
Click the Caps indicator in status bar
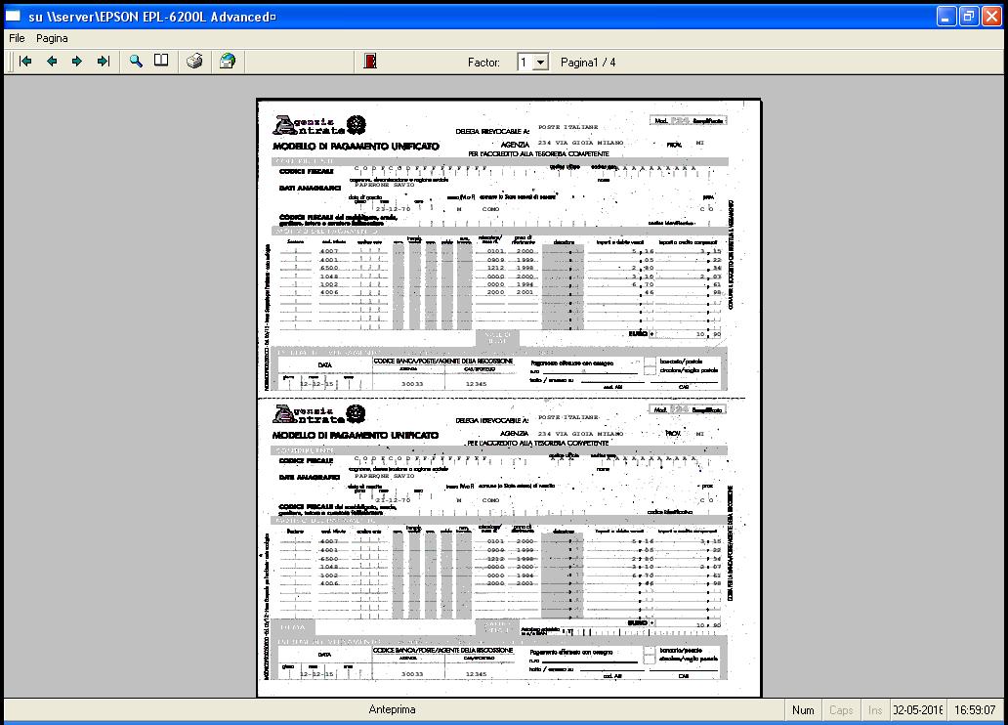coord(840,710)
